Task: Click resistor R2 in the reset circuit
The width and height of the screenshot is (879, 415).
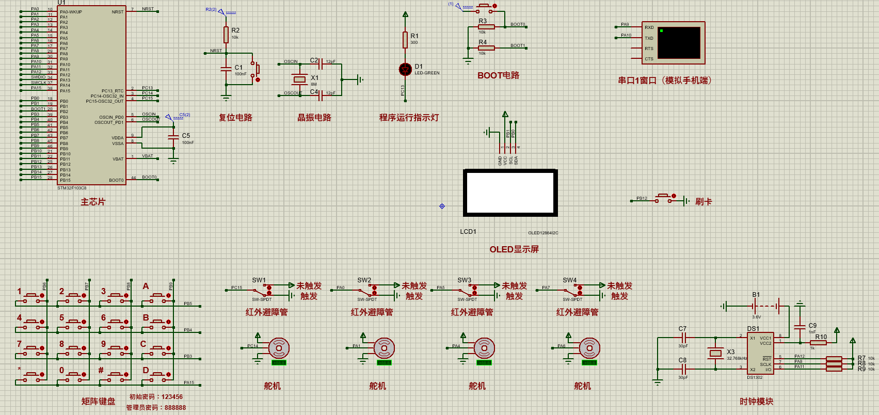Action: click(x=226, y=35)
